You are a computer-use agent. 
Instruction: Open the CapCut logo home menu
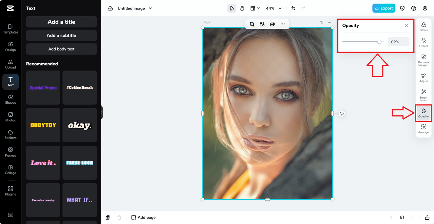click(11, 8)
